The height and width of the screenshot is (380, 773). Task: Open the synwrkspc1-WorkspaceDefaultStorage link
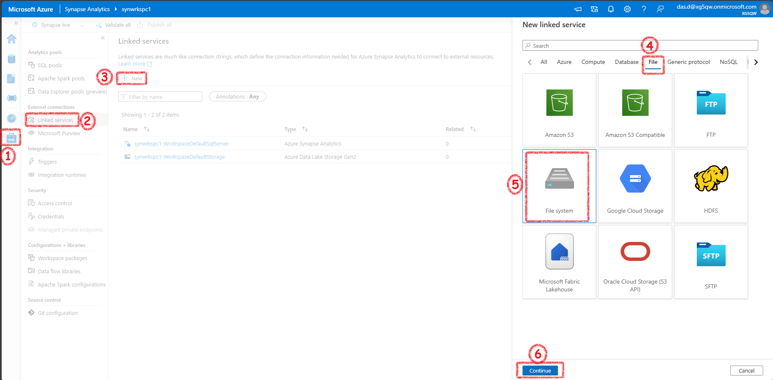tap(179, 157)
